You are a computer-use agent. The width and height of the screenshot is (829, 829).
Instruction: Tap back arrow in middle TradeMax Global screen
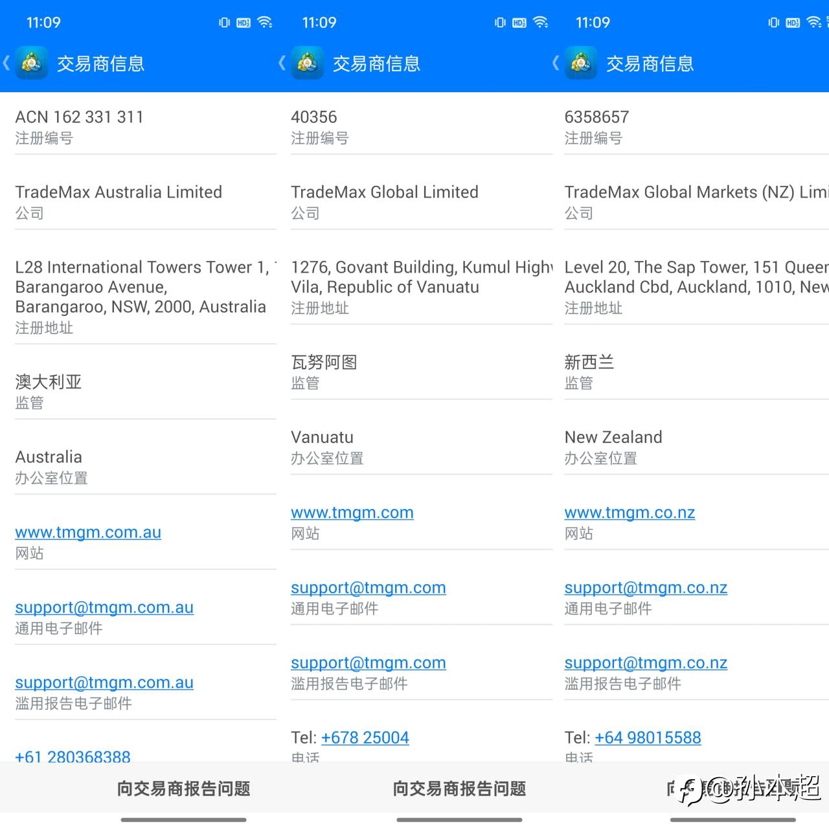point(282,63)
